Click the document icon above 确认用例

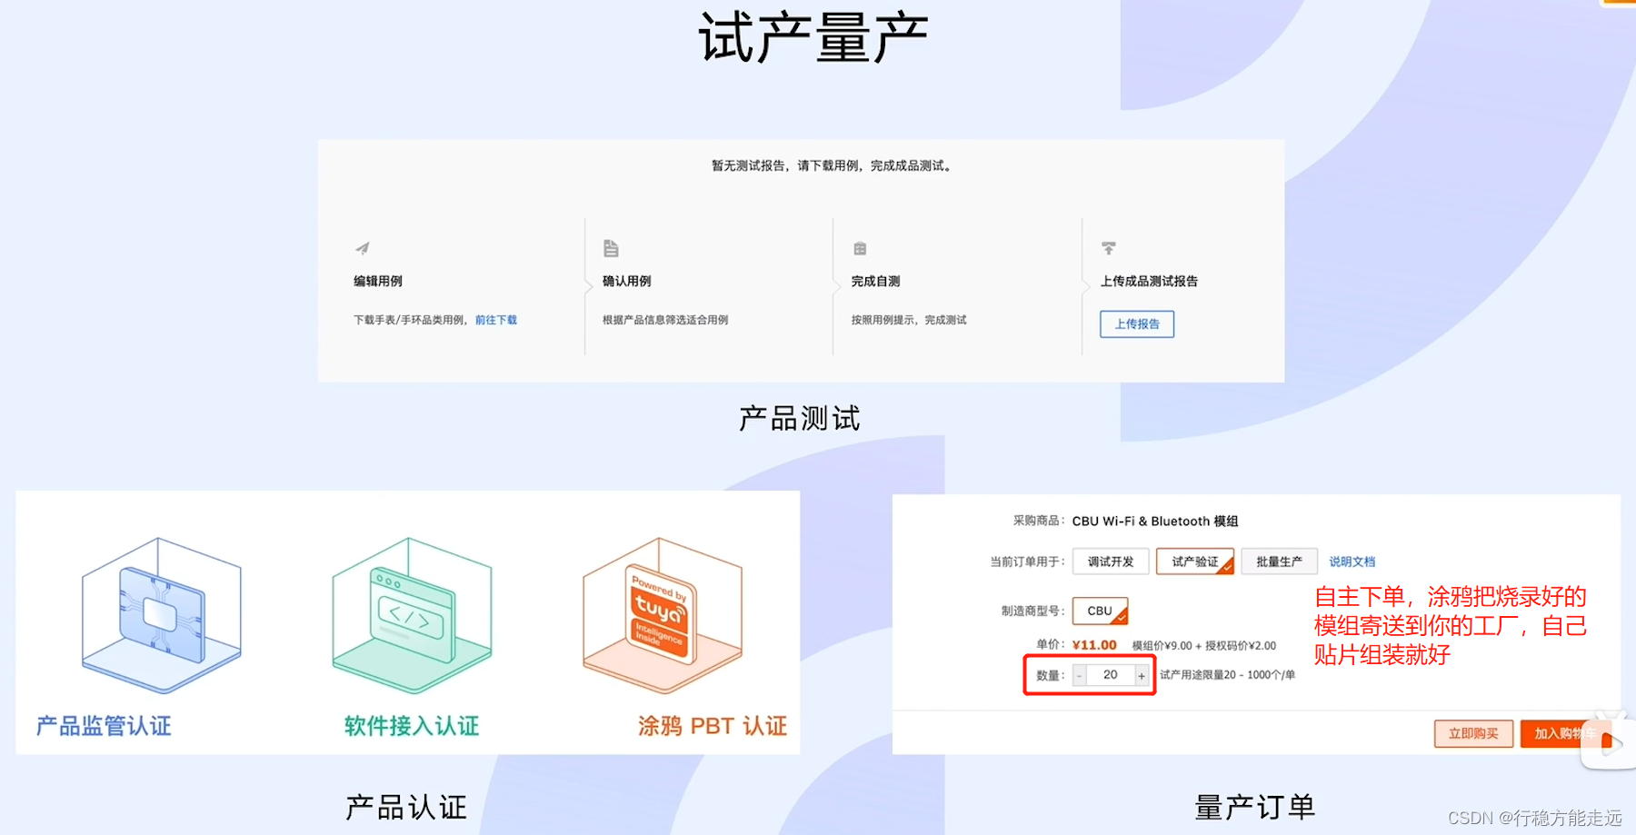coord(611,247)
